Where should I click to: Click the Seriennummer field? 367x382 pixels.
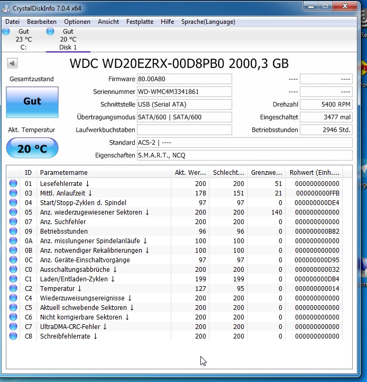(185, 92)
